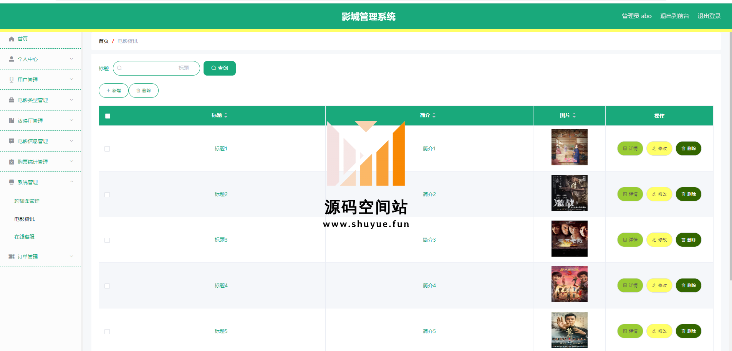
Task: Check the row checkbox for 标题3
Action: 107,240
